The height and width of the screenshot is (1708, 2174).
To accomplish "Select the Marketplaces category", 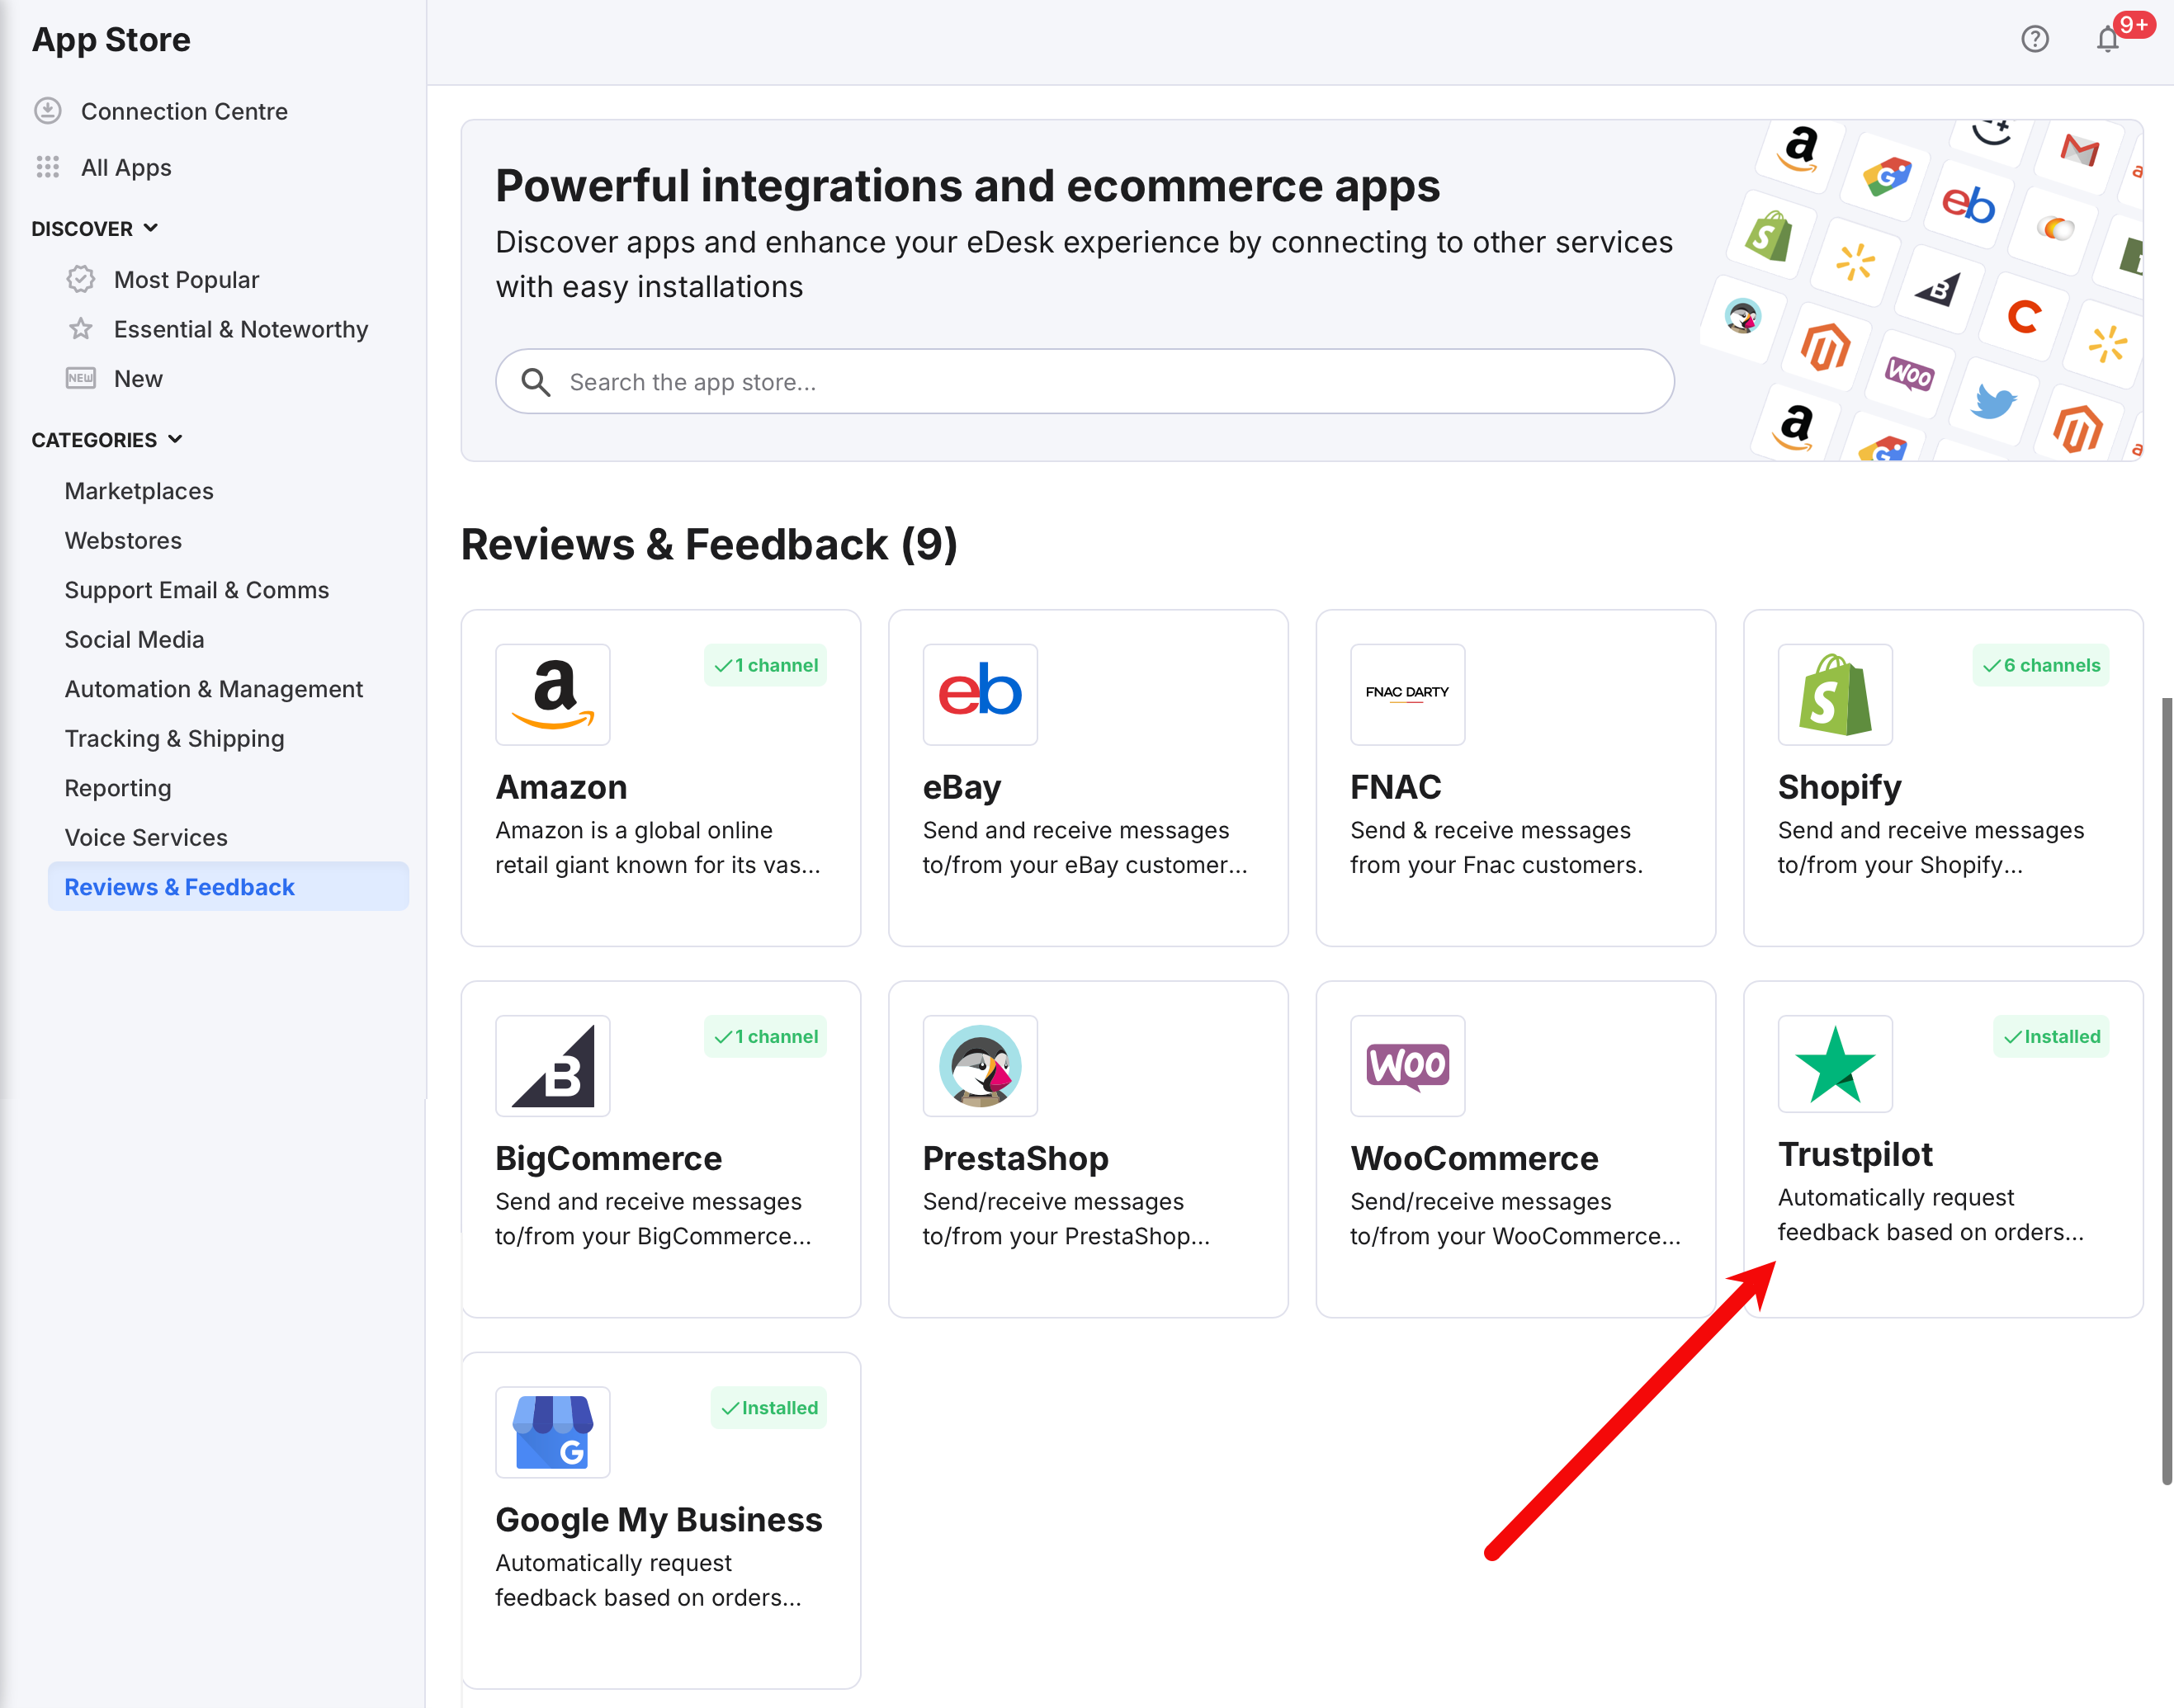I will click(x=139, y=491).
